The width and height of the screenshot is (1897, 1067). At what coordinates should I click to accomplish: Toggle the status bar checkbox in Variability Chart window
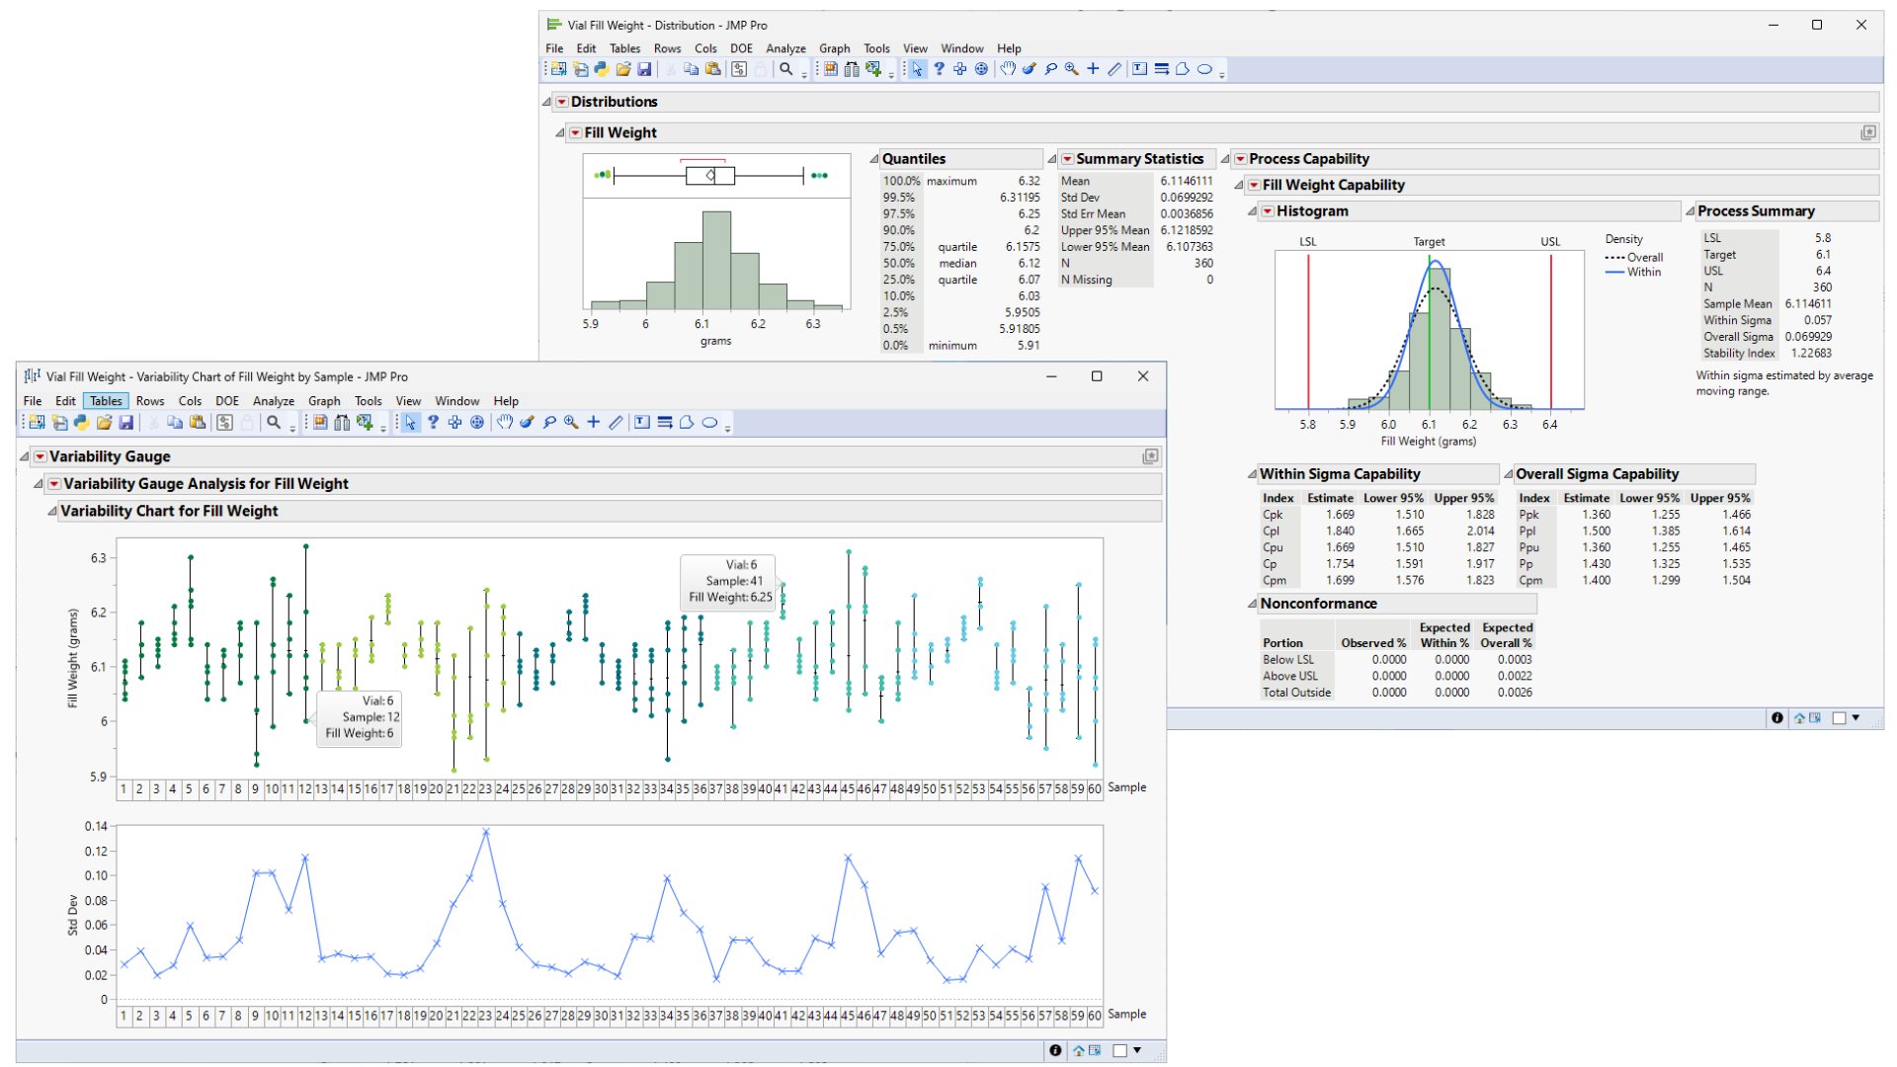1119,1050
